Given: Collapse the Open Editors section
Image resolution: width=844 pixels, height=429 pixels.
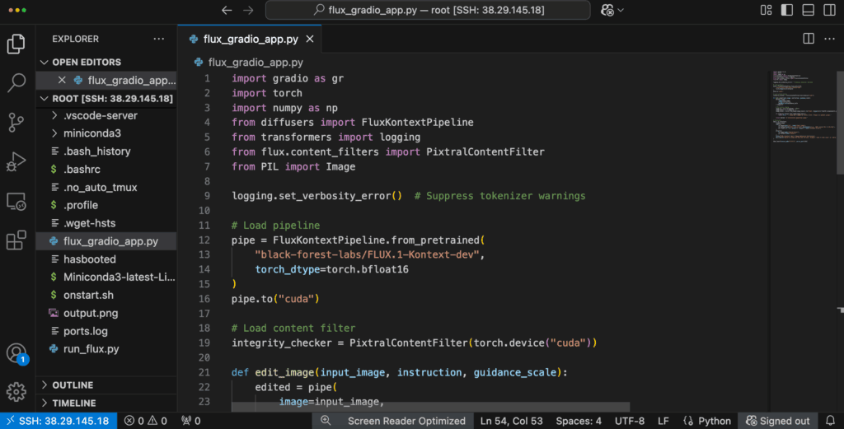Looking at the screenshot, I should pyautogui.click(x=106, y=63).
